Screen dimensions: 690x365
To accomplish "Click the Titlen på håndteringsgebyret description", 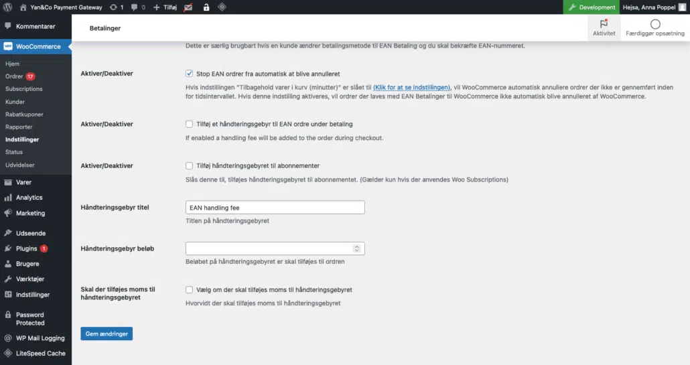I will pos(227,221).
